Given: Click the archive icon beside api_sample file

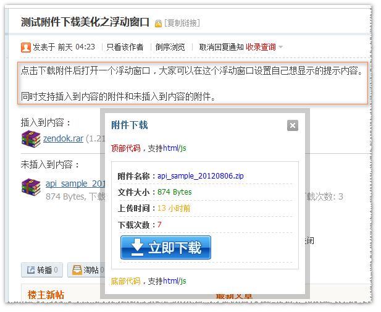Looking at the screenshot, I should pyautogui.click(x=31, y=187).
